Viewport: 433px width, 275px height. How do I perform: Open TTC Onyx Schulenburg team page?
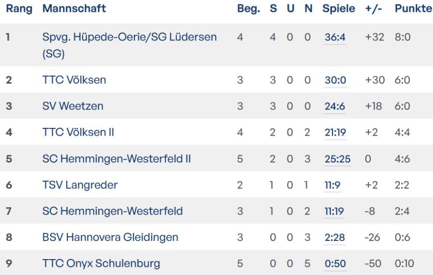click(x=101, y=263)
